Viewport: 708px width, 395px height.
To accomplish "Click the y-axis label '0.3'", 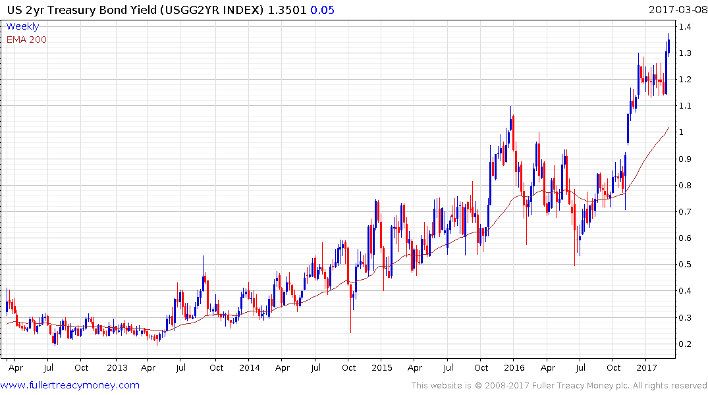I will pos(685,317).
